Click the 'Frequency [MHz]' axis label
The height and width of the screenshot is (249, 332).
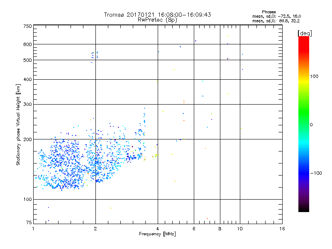coord(157,234)
